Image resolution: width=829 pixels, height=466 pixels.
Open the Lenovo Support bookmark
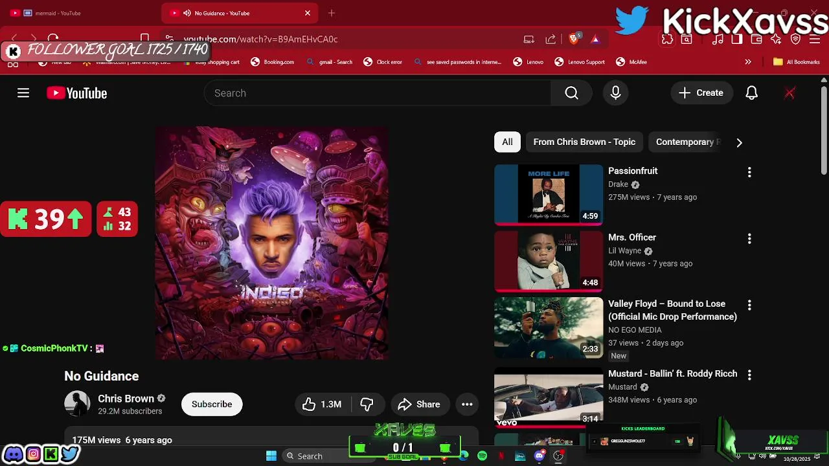click(580, 62)
